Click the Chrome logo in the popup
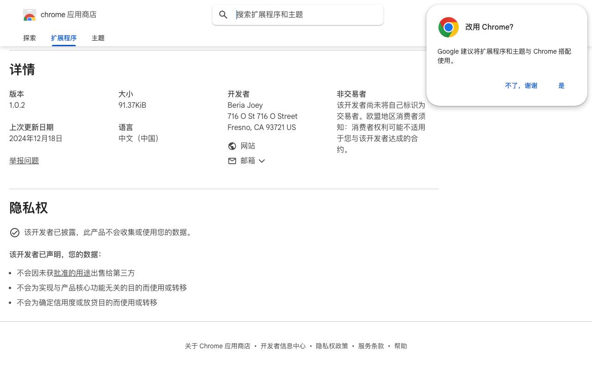This screenshot has width=592, height=370. pos(449,27)
